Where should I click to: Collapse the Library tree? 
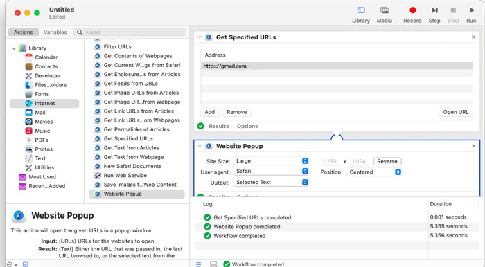pyautogui.click(x=14, y=48)
